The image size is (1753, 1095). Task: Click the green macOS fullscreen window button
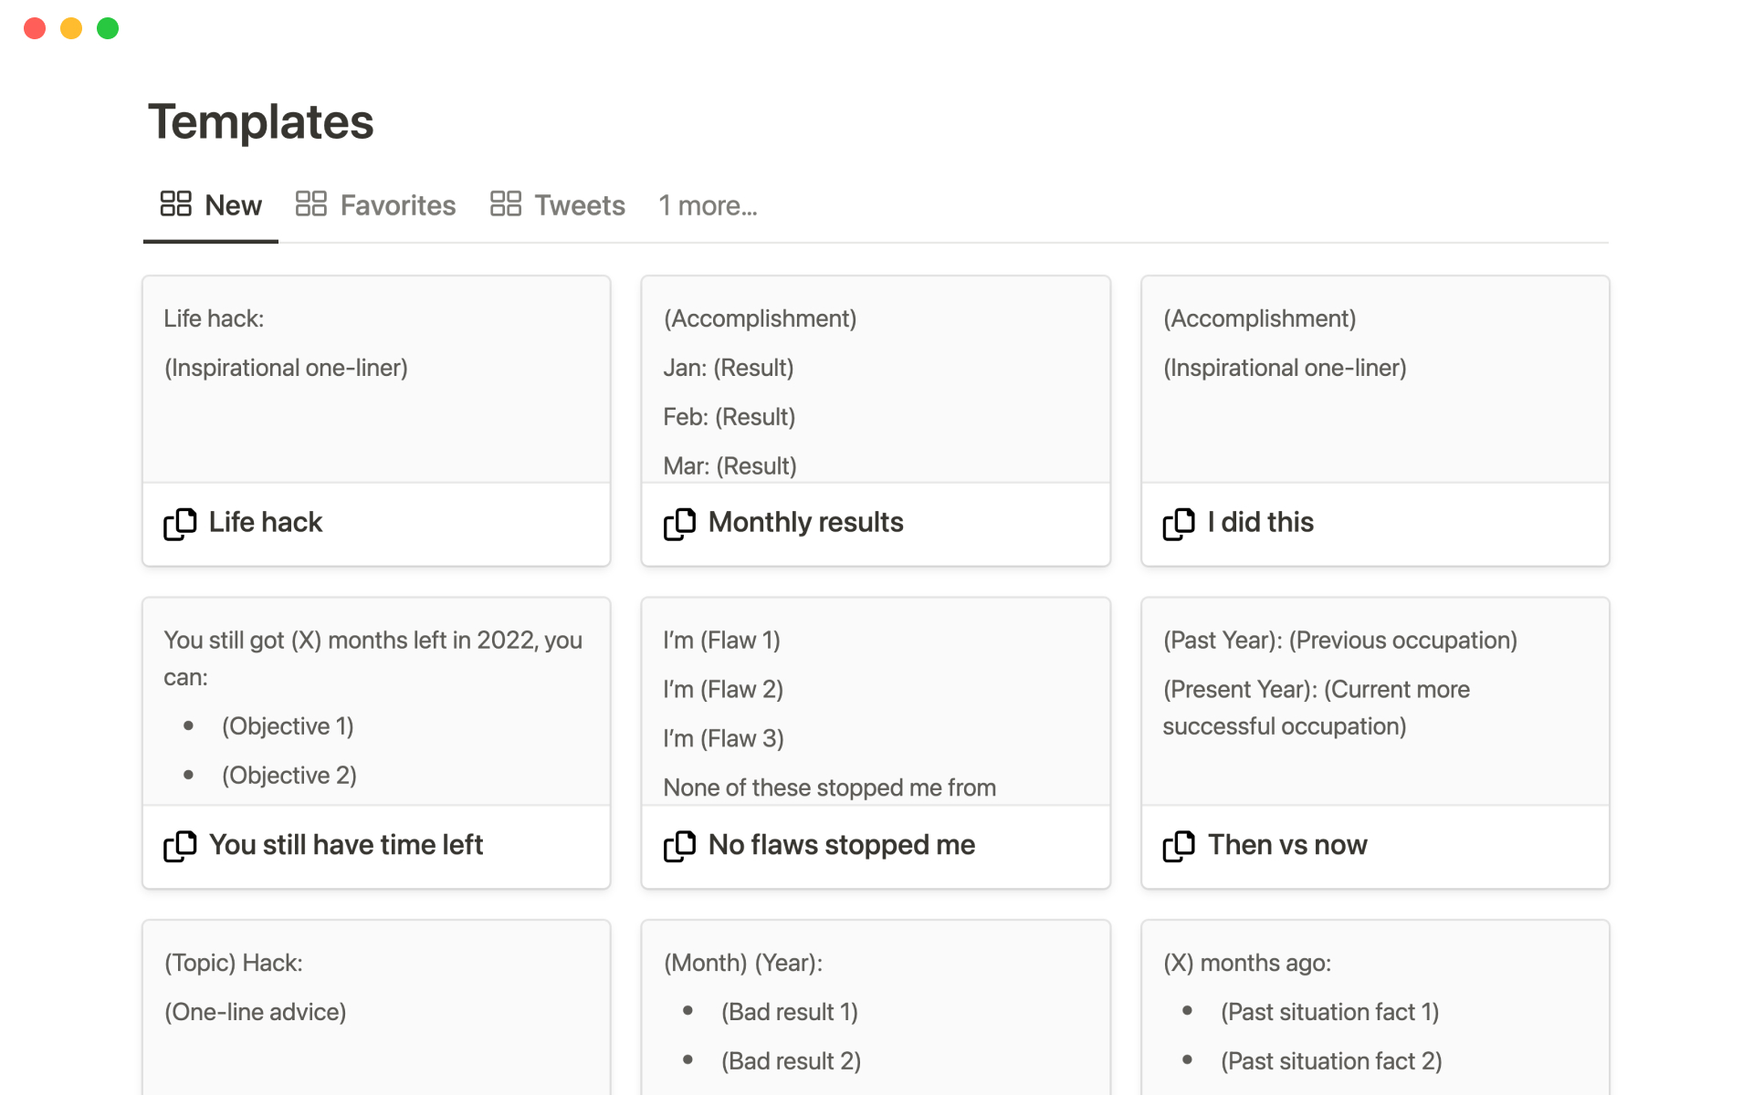click(x=108, y=28)
